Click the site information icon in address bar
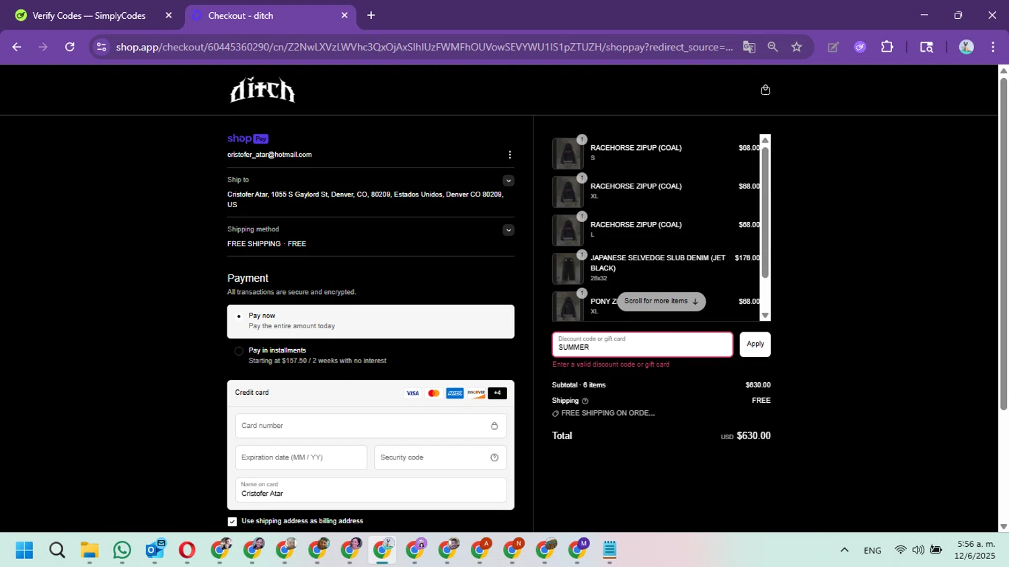 point(101,47)
